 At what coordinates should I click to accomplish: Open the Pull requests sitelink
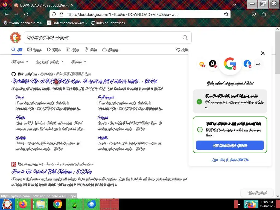pos(106,97)
